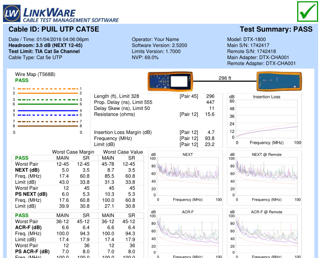Select 'NVP: 69.0%' text
The height and width of the screenshot is (258, 321).
click(145, 57)
